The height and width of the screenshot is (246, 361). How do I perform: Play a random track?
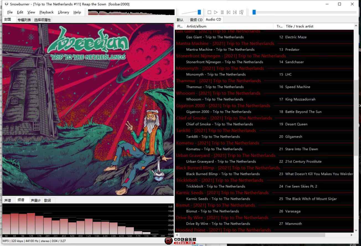click(241, 12)
